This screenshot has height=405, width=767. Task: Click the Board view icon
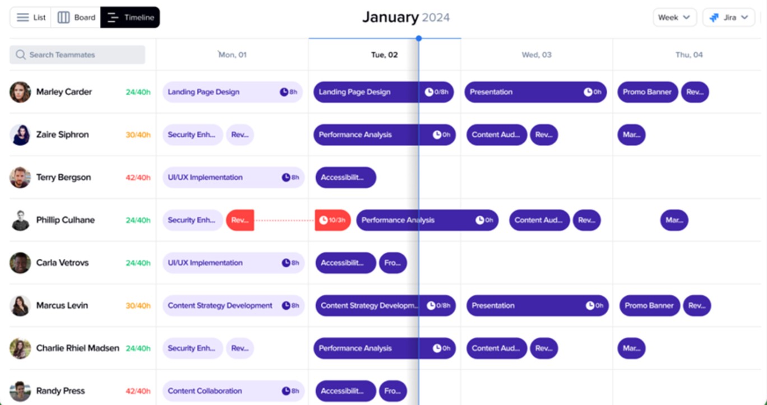(64, 17)
